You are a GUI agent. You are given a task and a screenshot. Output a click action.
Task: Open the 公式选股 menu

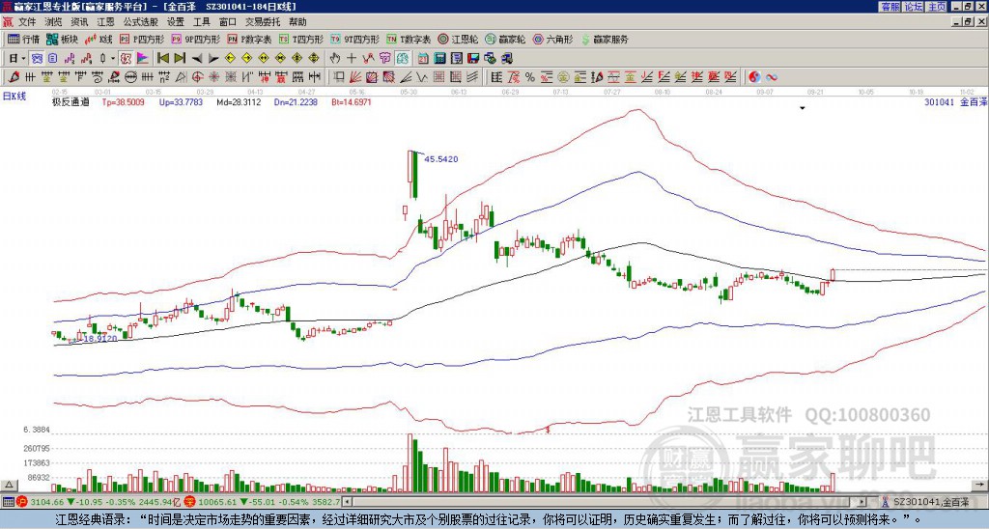click(141, 22)
